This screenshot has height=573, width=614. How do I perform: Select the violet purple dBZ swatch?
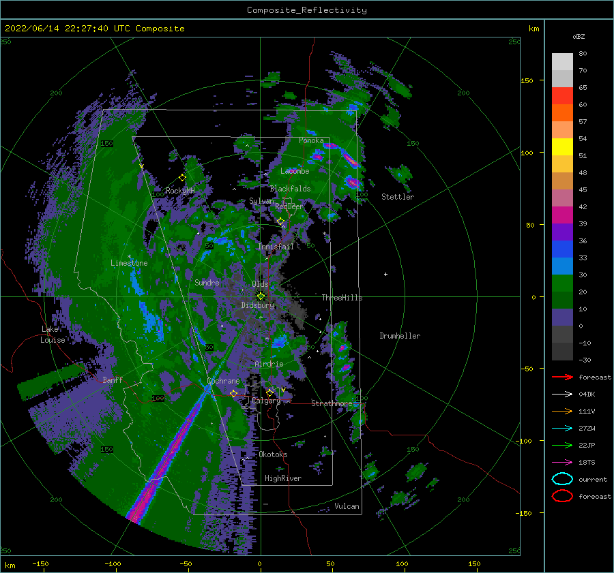(x=562, y=232)
